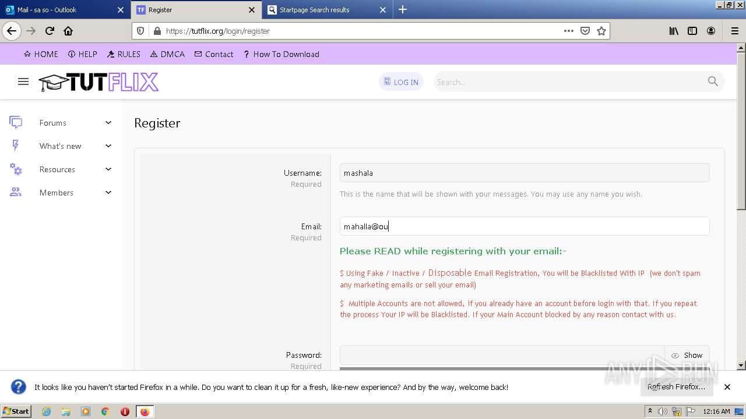Expand the Forums sidebar chevron
The width and height of the screenshot is (746, 419).
pos(108,122)
